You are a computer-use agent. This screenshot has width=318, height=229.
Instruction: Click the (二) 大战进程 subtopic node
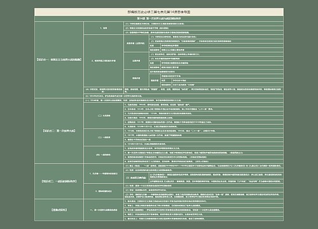click(x=104, y=116)
